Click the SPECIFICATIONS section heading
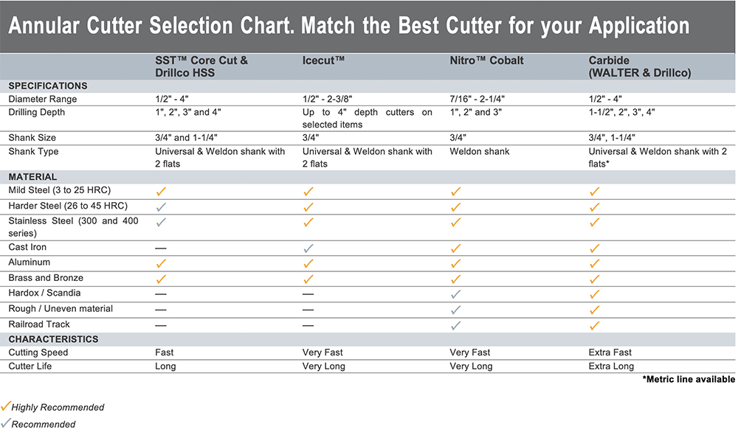The image size is (738, 438). 48,86
